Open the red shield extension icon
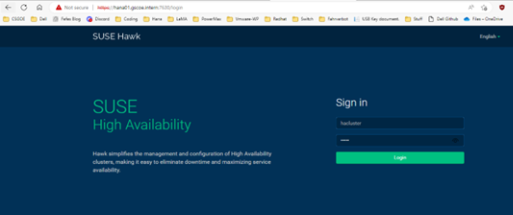Image resolution: width=513 pixels, height=215 pixels. [x=502, y=7]
